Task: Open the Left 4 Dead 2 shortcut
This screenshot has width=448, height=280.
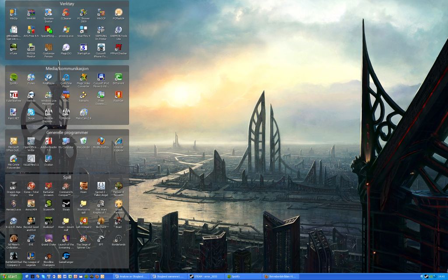Action: coord(84,223)
